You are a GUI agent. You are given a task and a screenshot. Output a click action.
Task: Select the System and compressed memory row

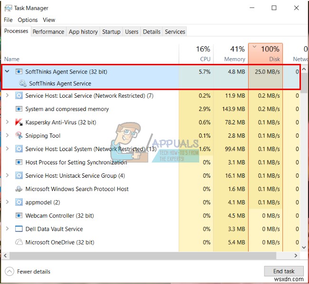pos(151,109)
